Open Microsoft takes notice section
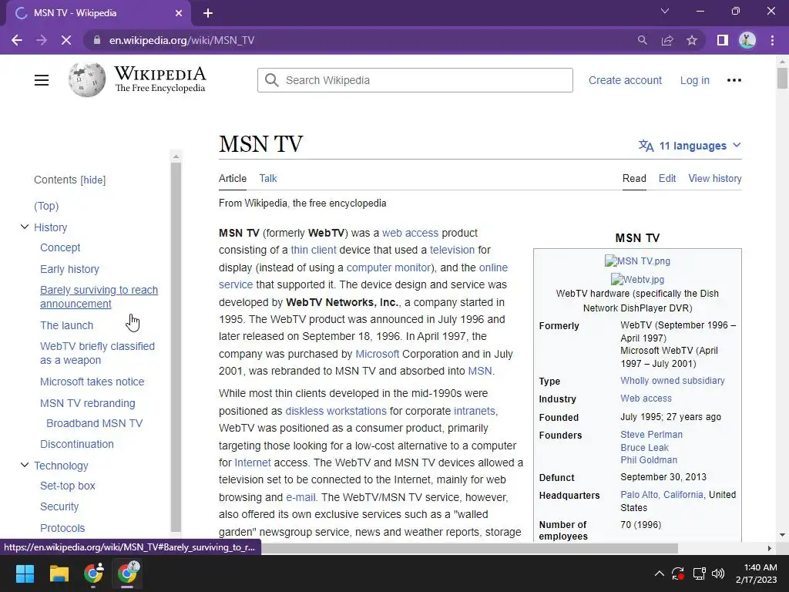The image size is (789, 592). [92, 382]
